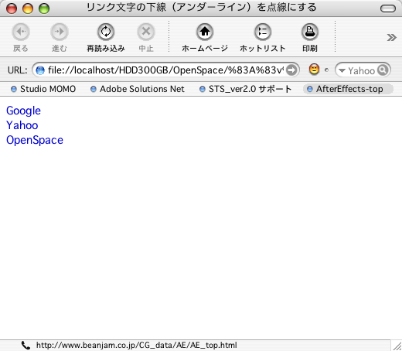
Task: Click the toolbar toggle pill button
Action: [388, 9]
